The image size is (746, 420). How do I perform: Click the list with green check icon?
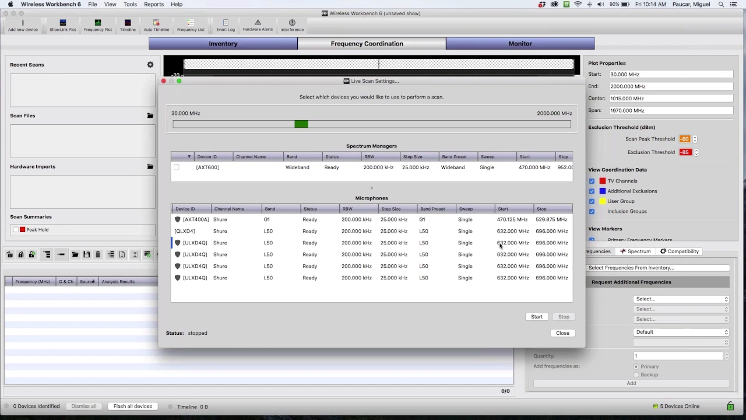[x=148, y=254]
